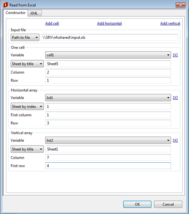The height and width of the screenshot is (214, 189).
Task: Click the Read from Excel title icon
Action: pyautogui.click(x=5, y=5)
